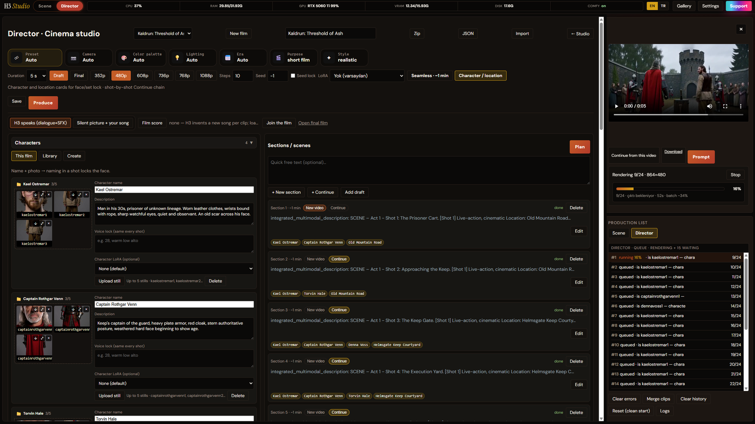Download the kaelostremar1 still image

(x=35, y=195)
